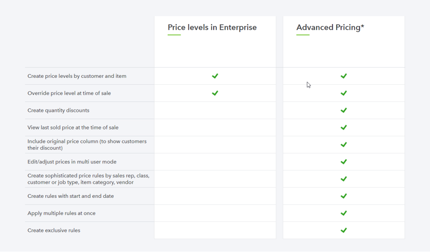Viewport: 430px width, 252px height.
Task: Click Advanced checkmark for sophisticated price rules
Action: point(344,179)
